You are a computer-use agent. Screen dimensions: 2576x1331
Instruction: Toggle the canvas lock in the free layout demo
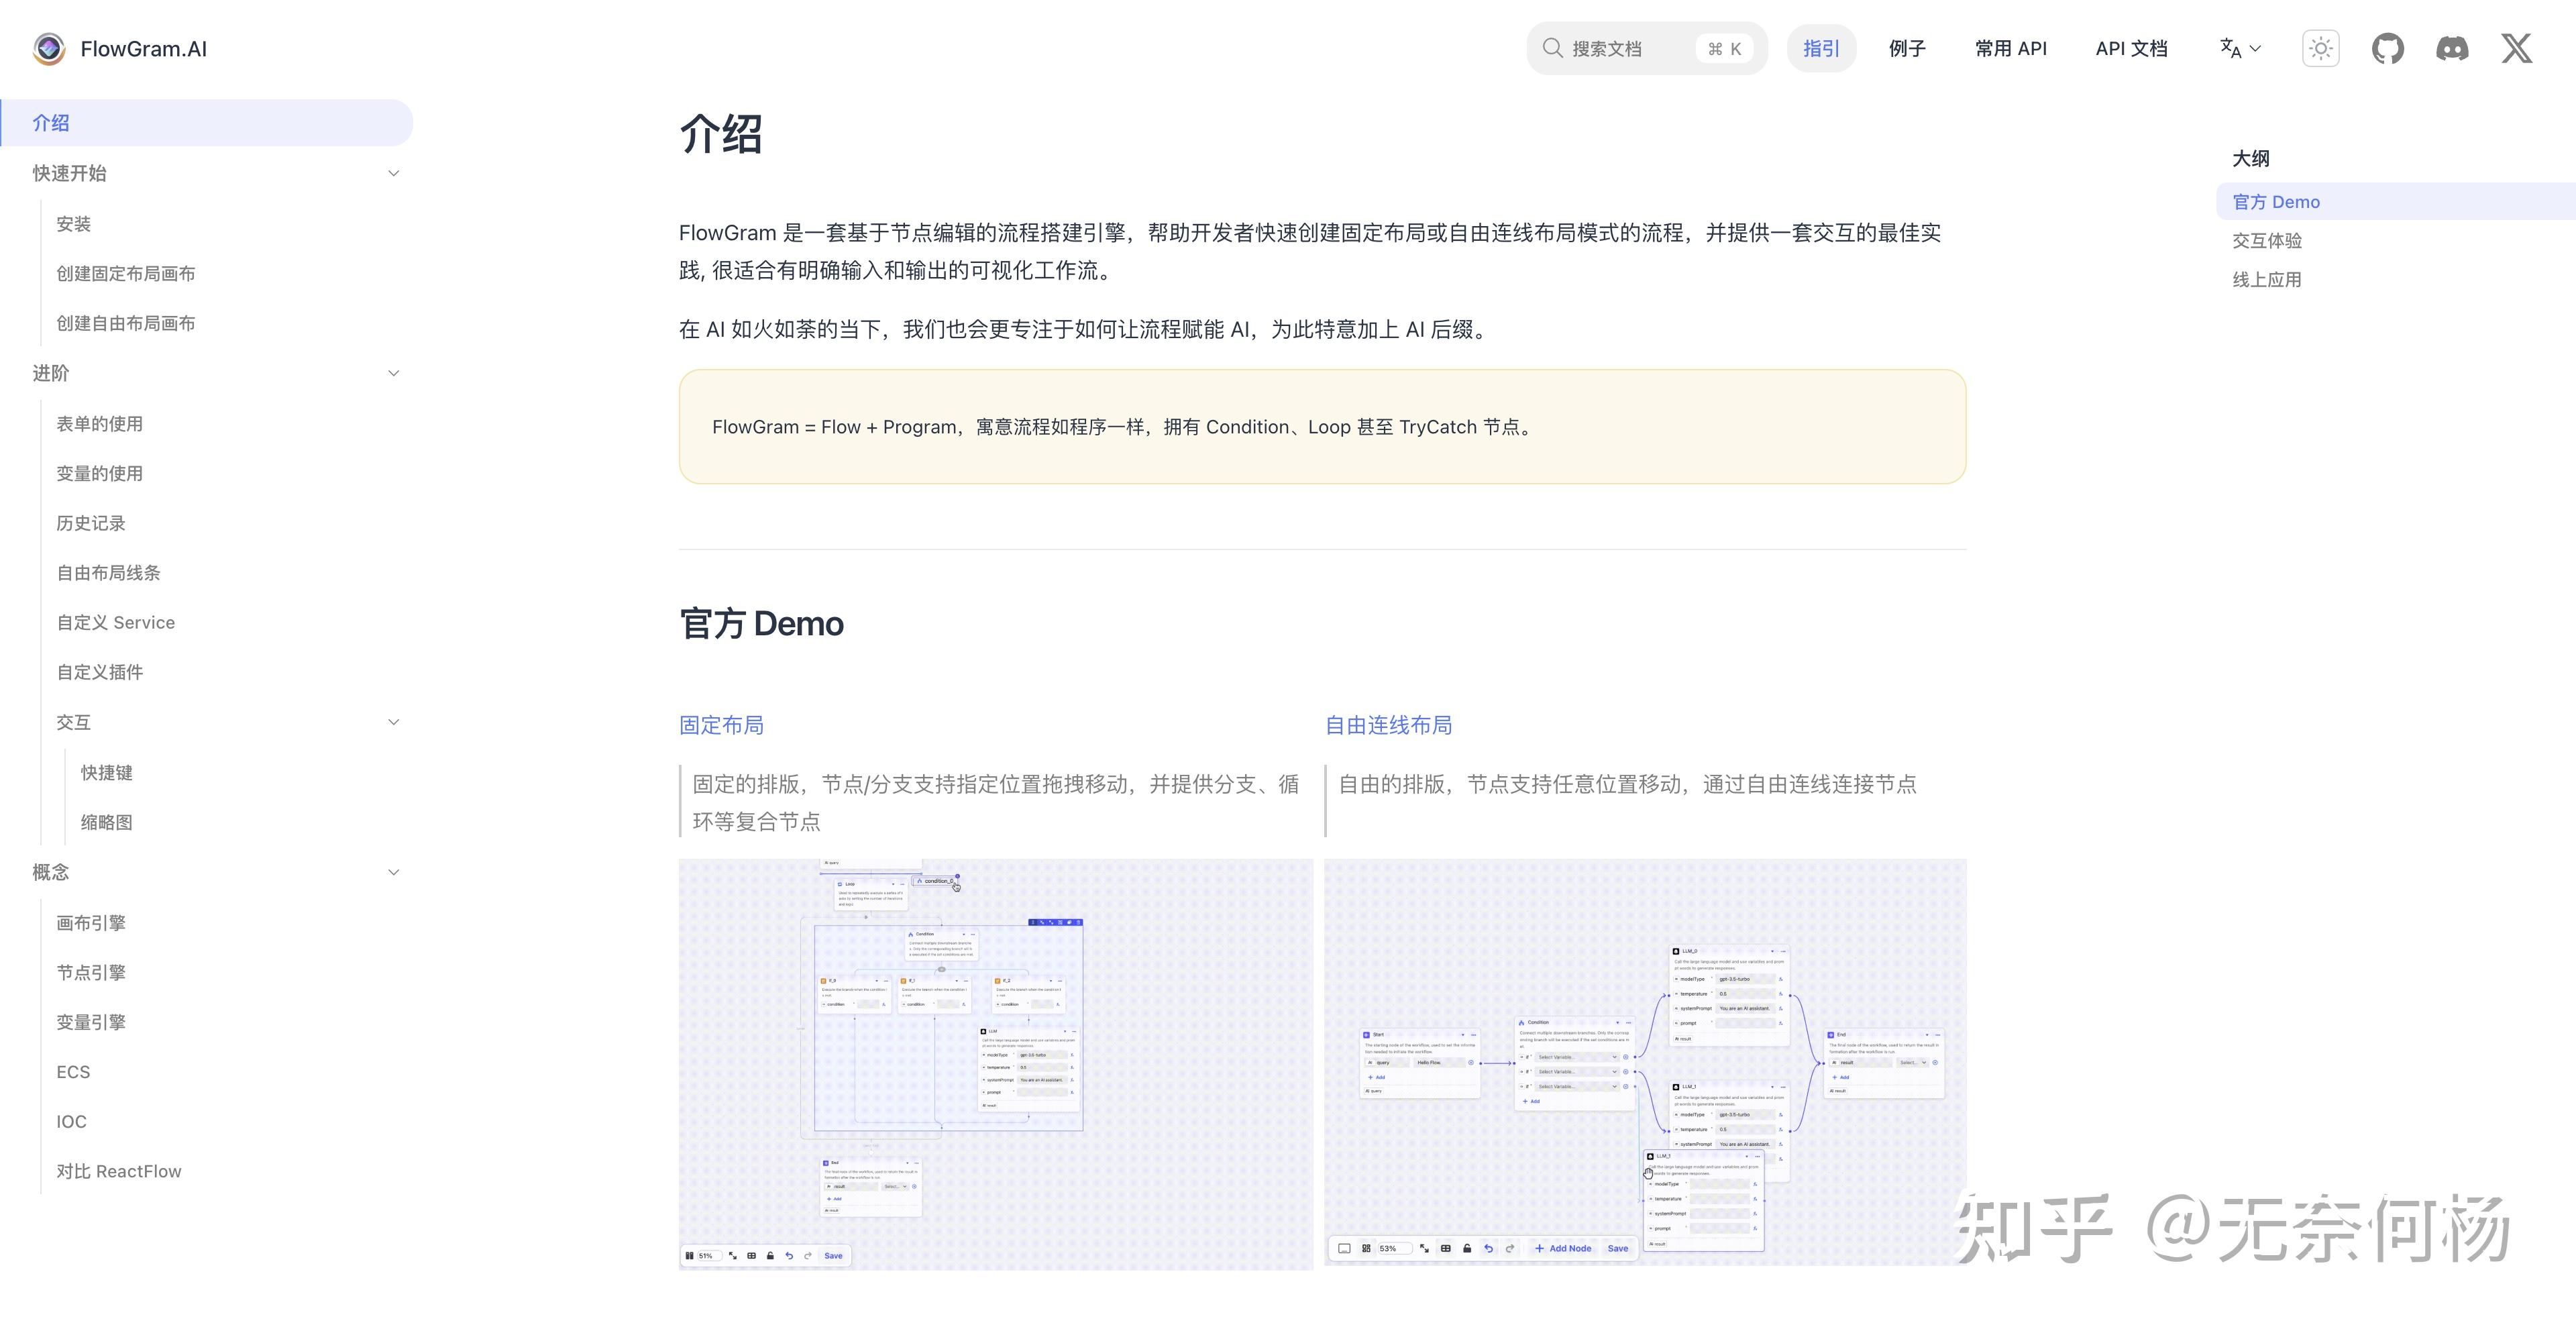pos(1469,1249)
